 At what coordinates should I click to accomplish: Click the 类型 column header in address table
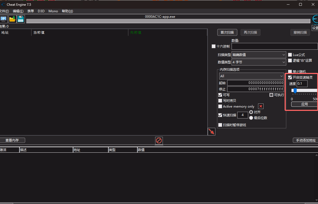click(123, 150)
